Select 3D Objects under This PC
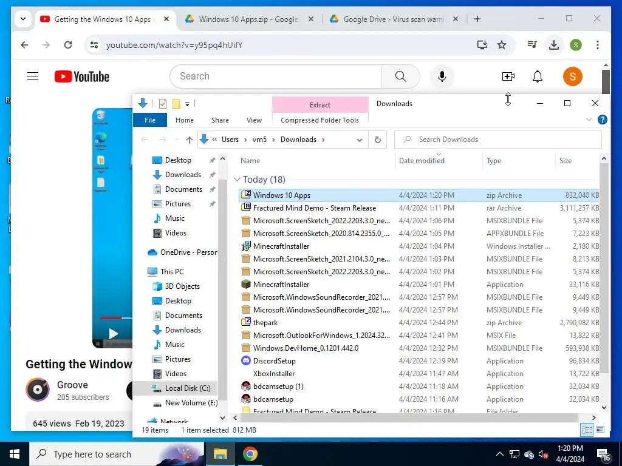This screenshot has width=622, height=466. (182, 286)
